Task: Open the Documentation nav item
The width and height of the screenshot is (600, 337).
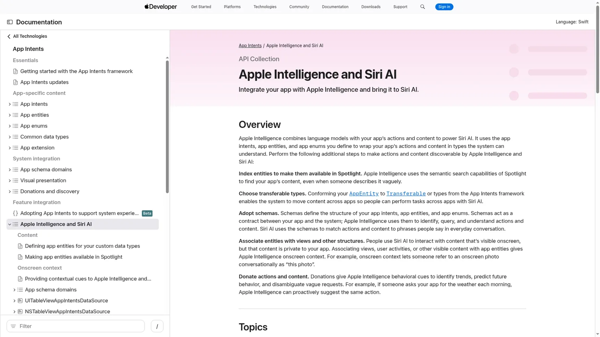Action: coord(335,7)
